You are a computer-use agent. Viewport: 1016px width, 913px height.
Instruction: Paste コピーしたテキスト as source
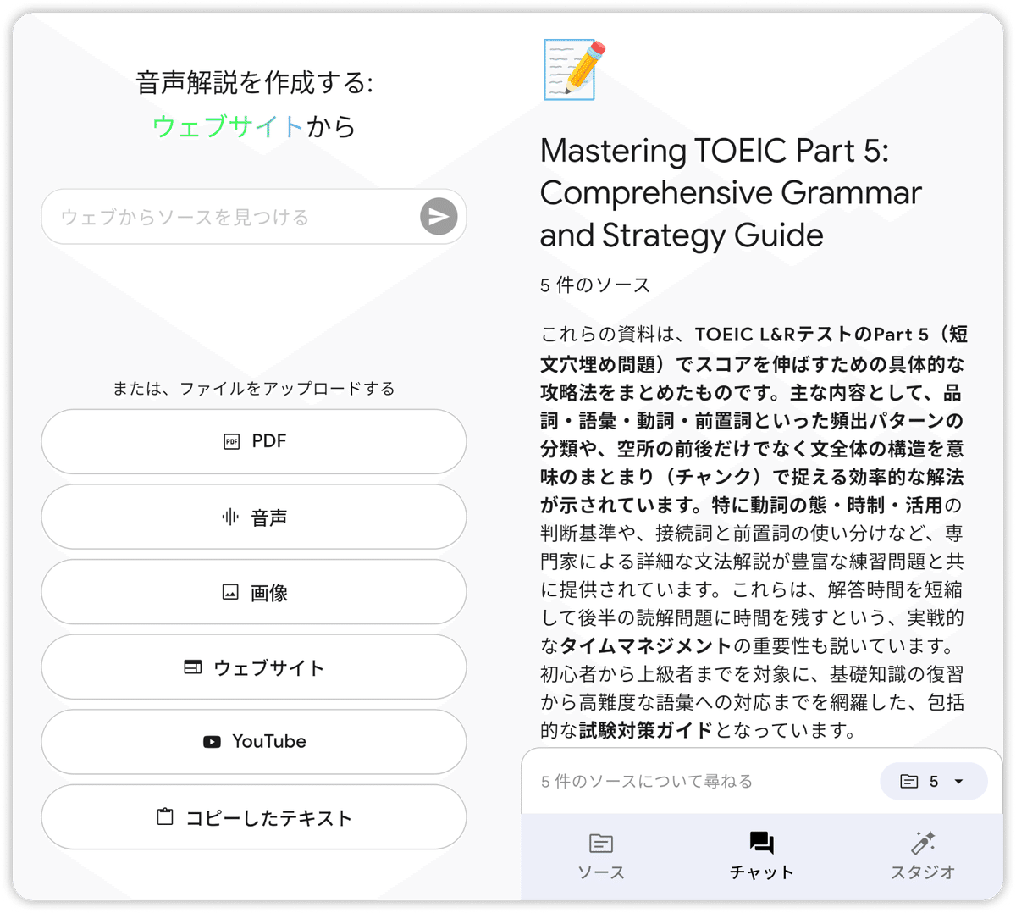coord(254,817)
